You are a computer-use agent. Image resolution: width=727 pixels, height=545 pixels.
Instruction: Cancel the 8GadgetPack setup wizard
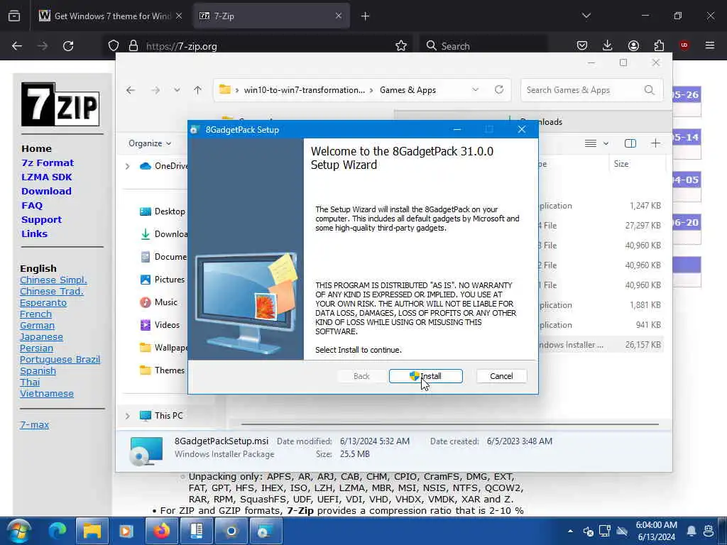tap(501, 376)
